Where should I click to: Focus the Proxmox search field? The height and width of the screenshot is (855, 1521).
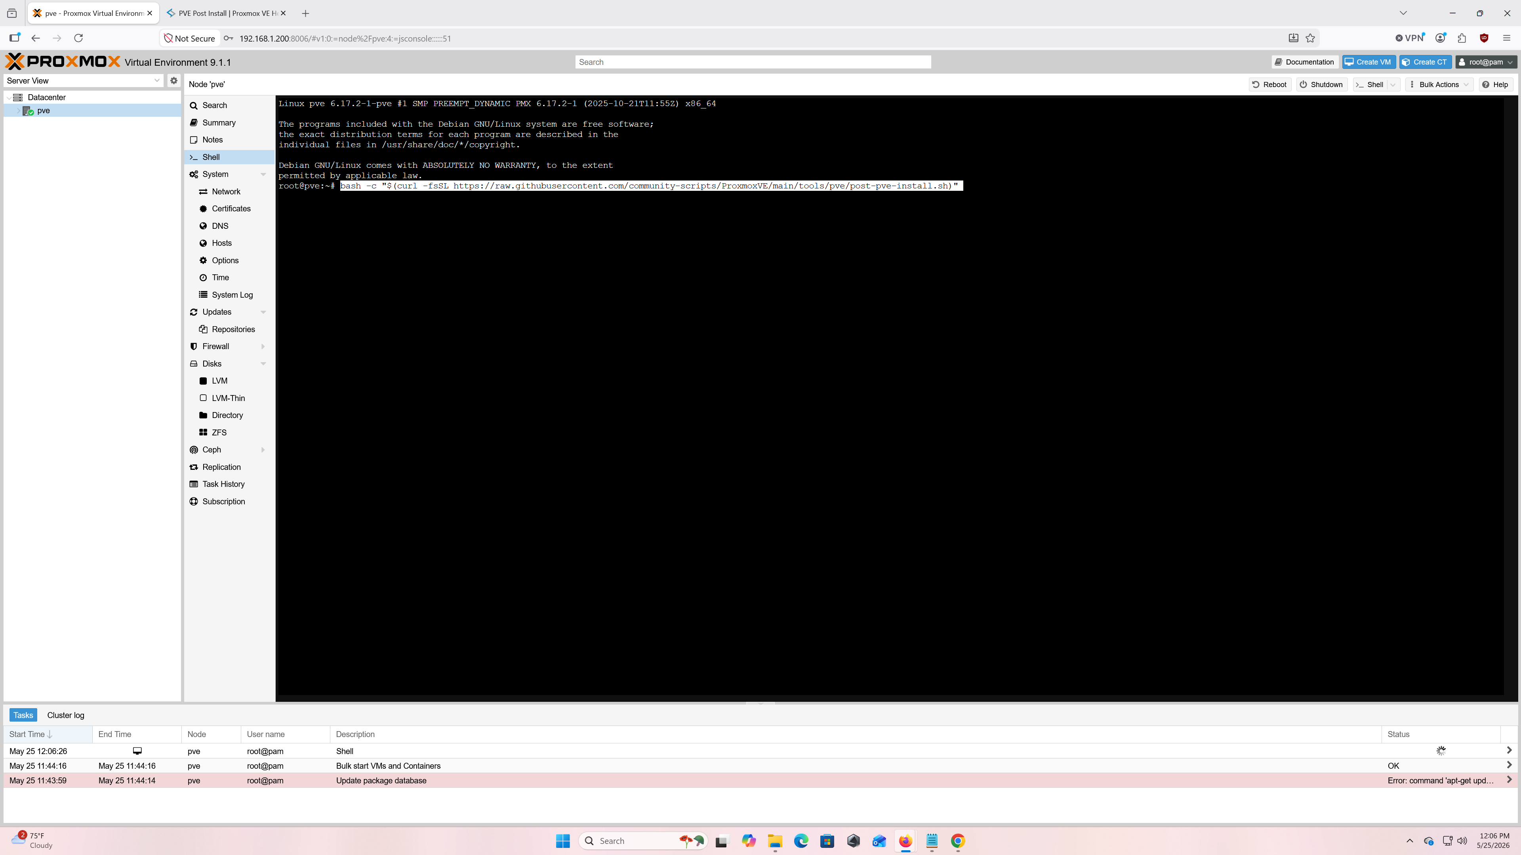[753, 62]
